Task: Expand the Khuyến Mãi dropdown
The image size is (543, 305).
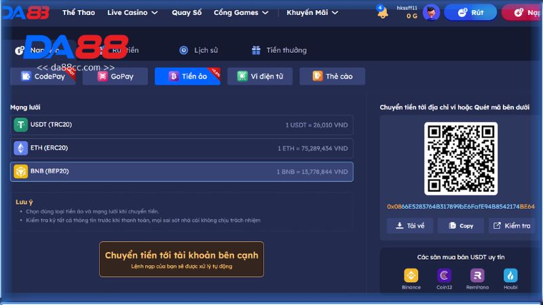Action: point(312,12)
